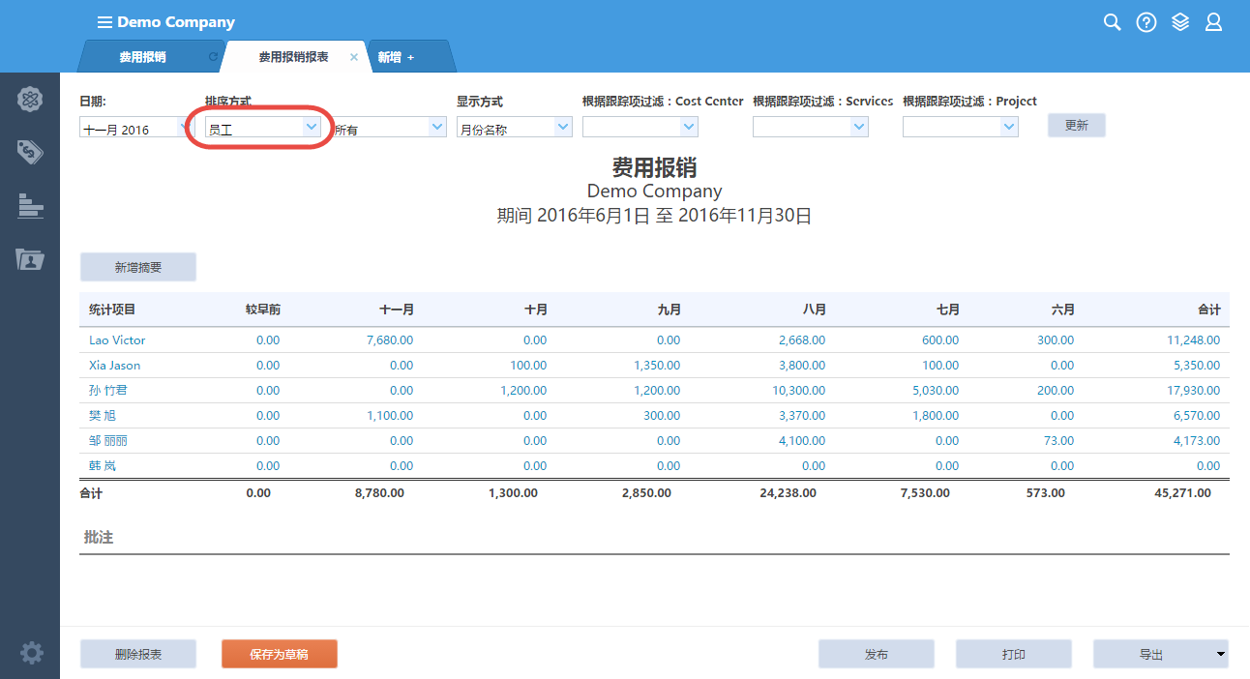The width and height of the screenshot is (1250, 679).
Task: Click the 保存为草稿 button
Action: (279, 654)
